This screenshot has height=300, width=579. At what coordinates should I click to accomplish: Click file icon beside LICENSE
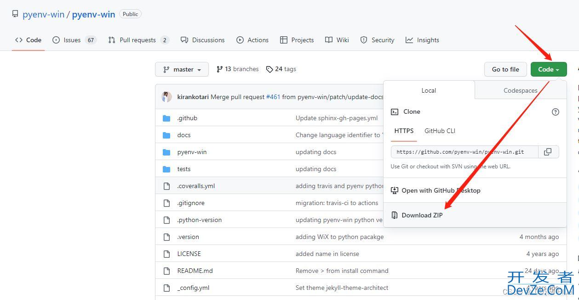click(166, 254)
